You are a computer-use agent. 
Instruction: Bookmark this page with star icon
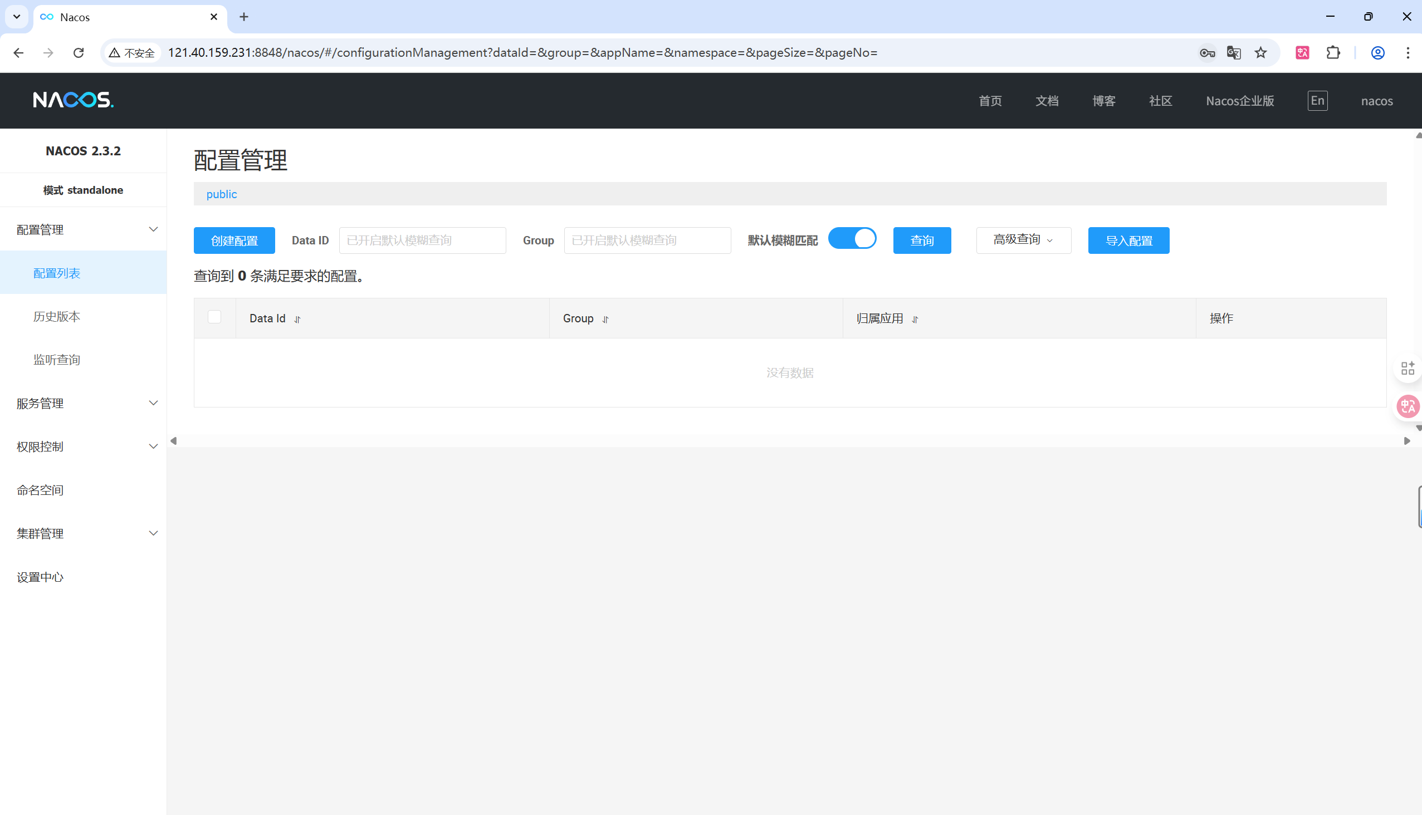pyautogui.click(x=1260, y=53)
